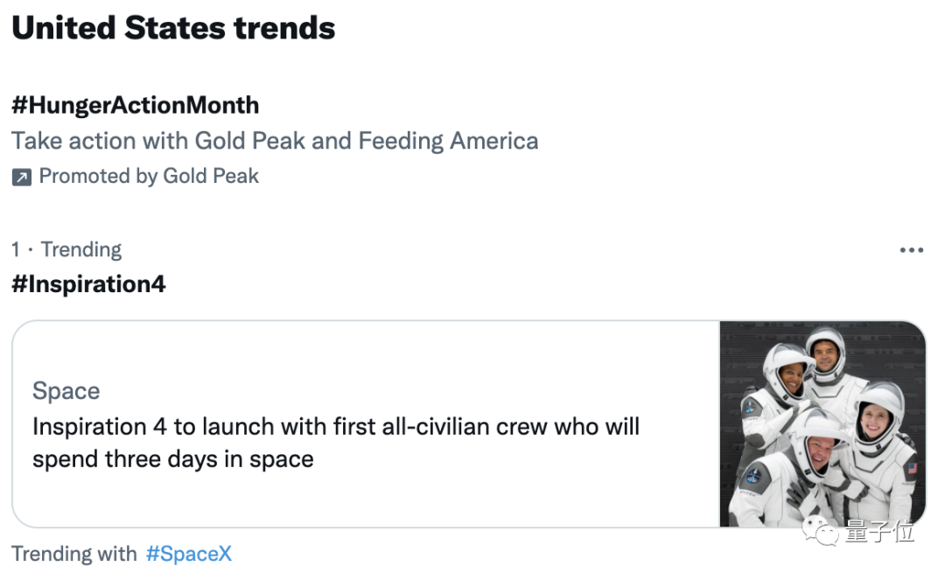
Task: Click the American flag patch on spacesuit
Action: 911,469
